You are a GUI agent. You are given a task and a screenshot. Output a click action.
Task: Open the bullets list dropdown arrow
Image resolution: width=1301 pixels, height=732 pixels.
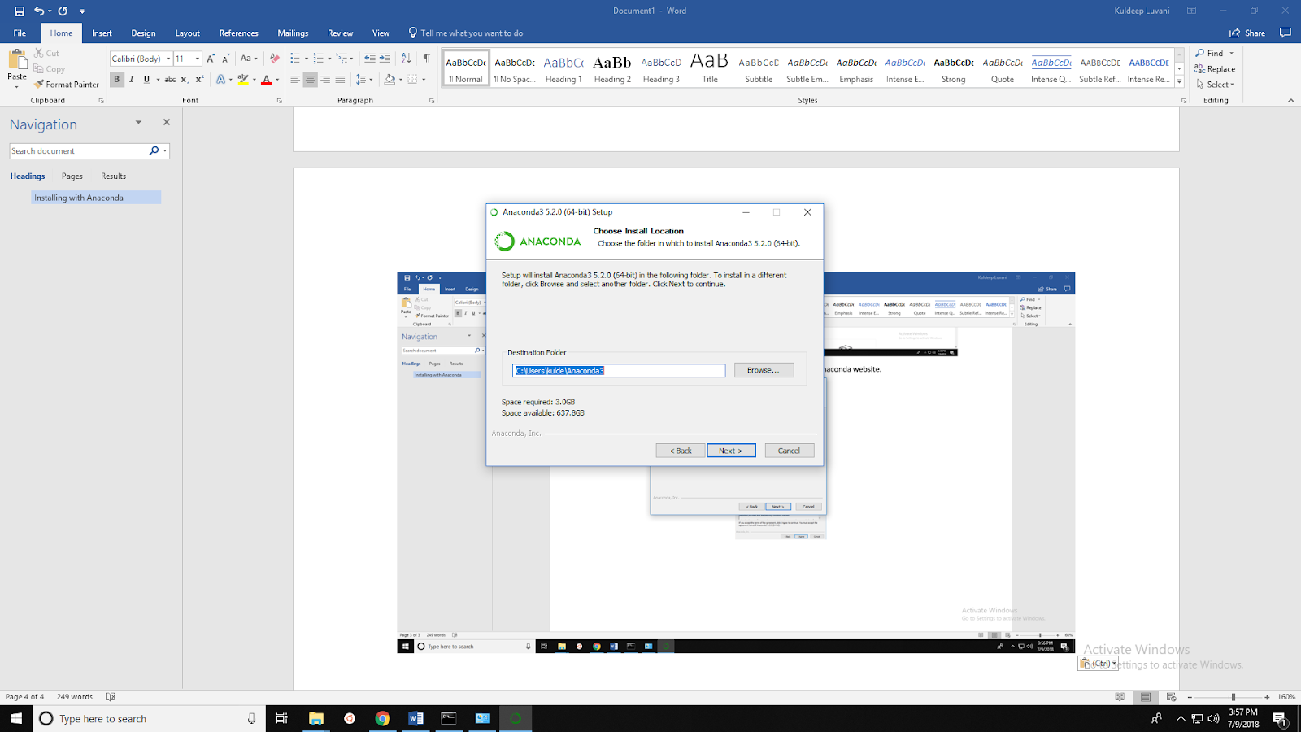[306, 59]
